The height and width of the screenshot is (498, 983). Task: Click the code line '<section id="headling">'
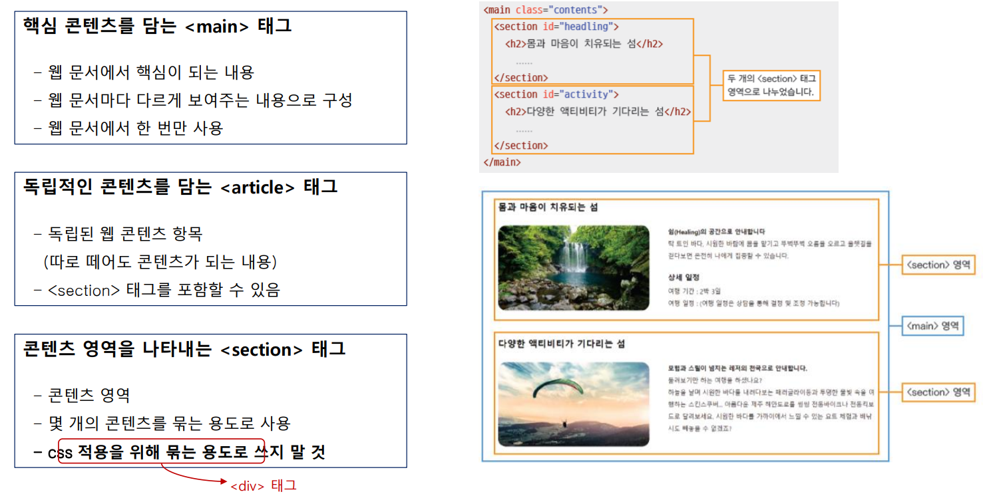[556, 27]
